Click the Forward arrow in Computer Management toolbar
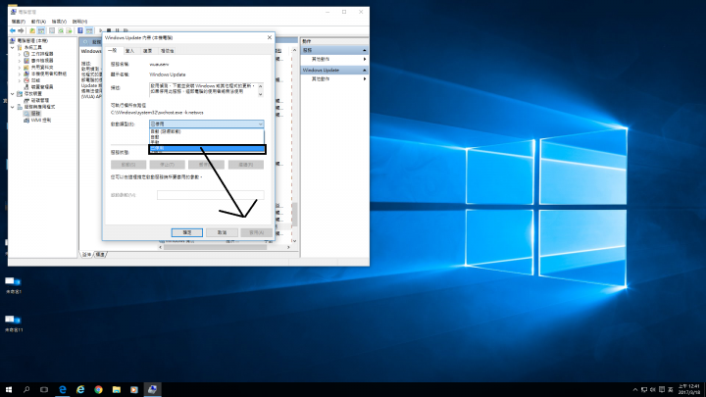The height and width of the screenshot is (397, 706). pyautogui.click(x=21, y=30)
